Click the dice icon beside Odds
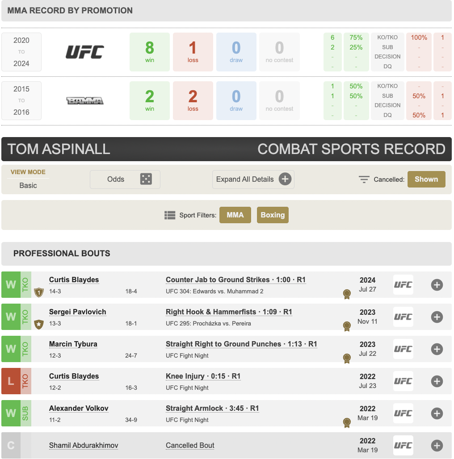The image size is (454, 459). tap(146, 179)
